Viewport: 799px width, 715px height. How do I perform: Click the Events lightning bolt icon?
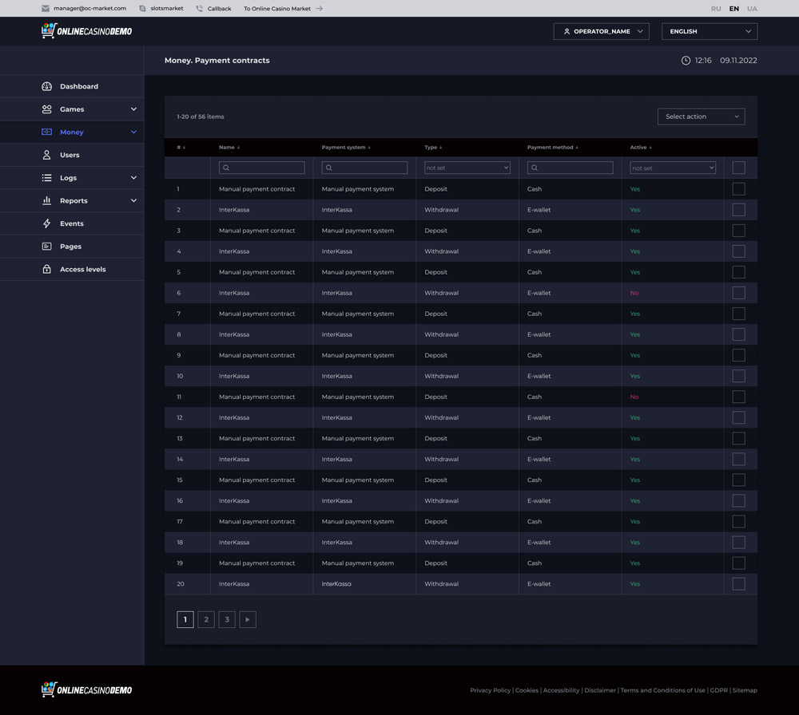(46, 223)
